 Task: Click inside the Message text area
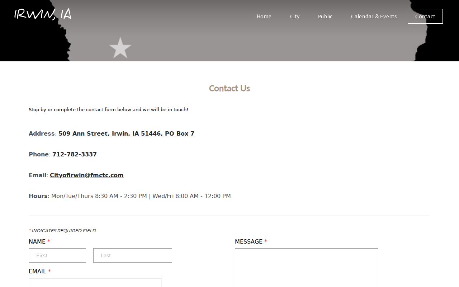pyautogui.click(x=307, y=268)
